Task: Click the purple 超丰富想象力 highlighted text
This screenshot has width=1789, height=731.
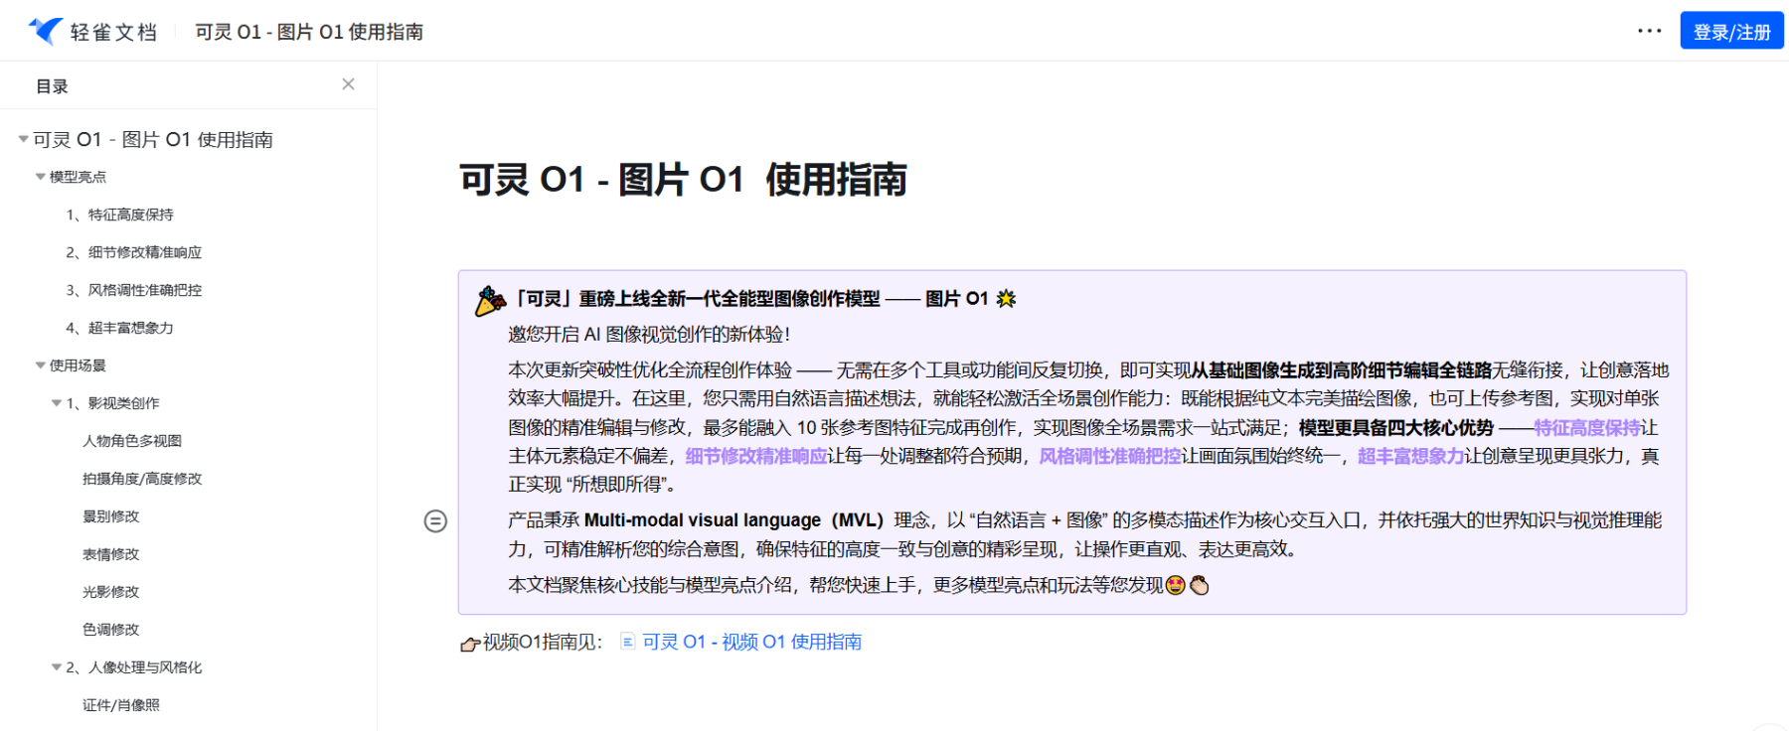Action: [1411, 456]
